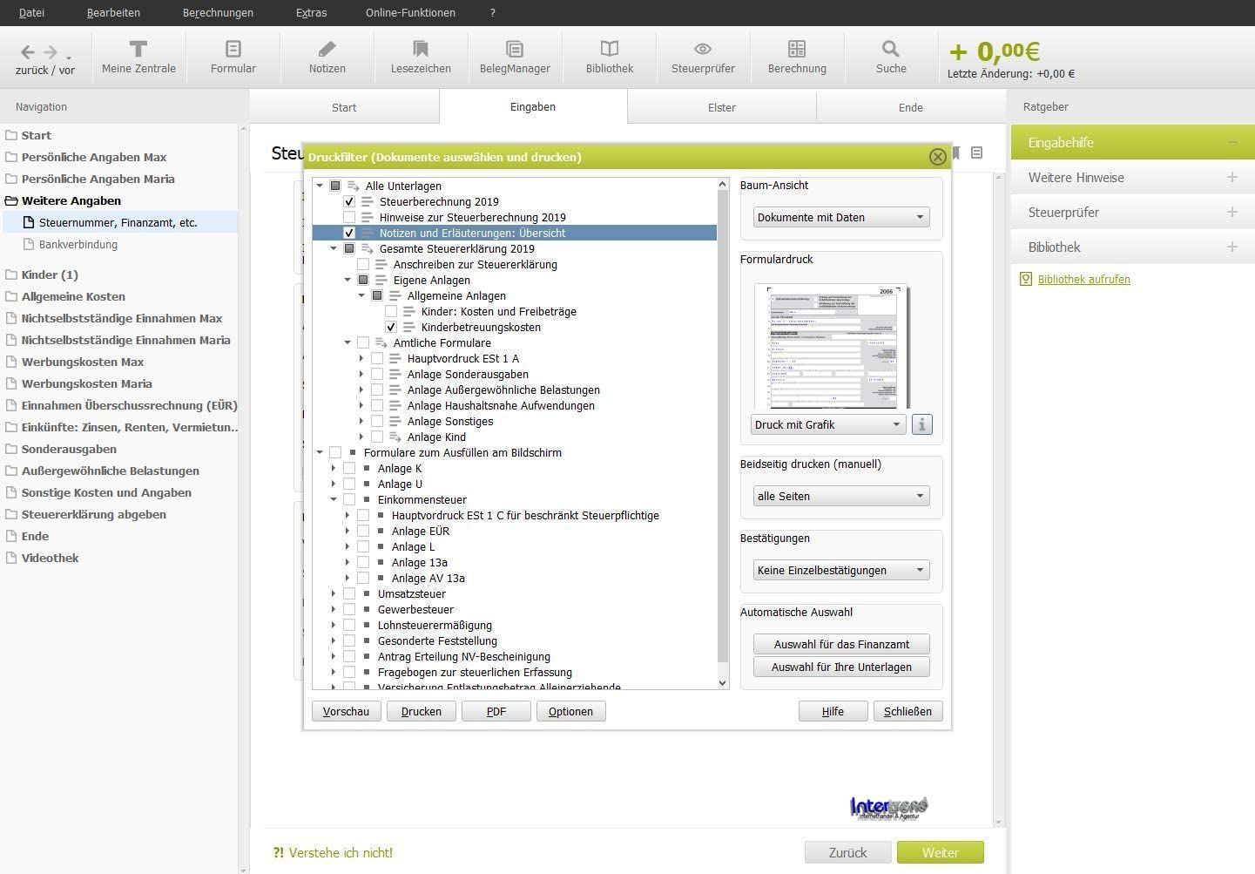This screenshot has width=1255, height=874.
Task: Switch to the Elster tab
Action: pos(721,107)
